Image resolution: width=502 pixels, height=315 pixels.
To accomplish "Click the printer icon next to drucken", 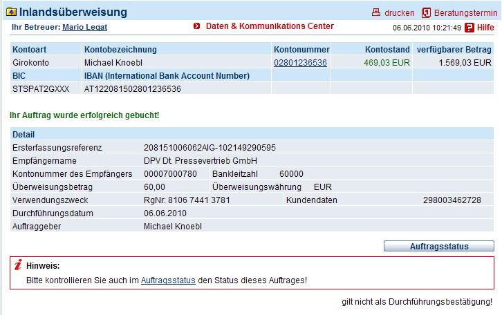I will (x=376, y=12).
